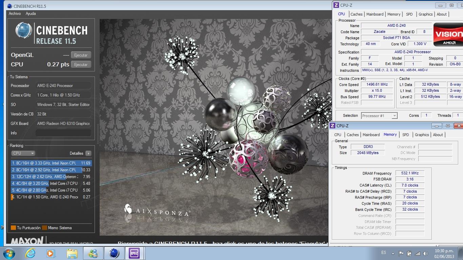Viewport: 463px width, 260px height.
Task: Open CPU tab in top CPU-Z window
Action: [341, 14]
